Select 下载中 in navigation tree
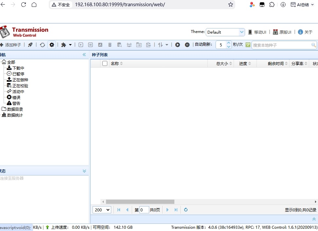This screenshot has height=231, width=318. [x=18, y=68]
